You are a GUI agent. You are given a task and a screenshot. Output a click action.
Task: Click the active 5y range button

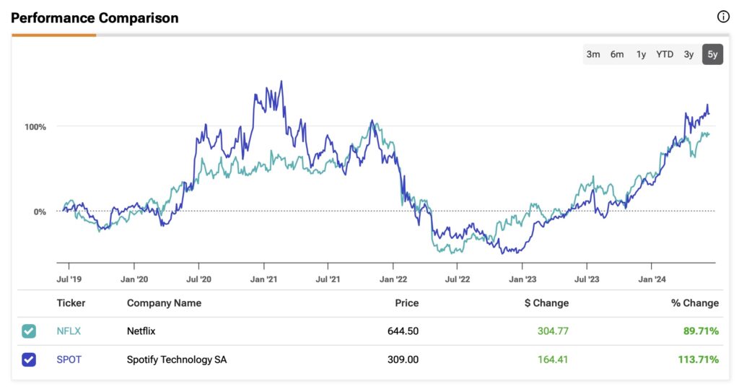pyautogui.click(x=712, y=54)
